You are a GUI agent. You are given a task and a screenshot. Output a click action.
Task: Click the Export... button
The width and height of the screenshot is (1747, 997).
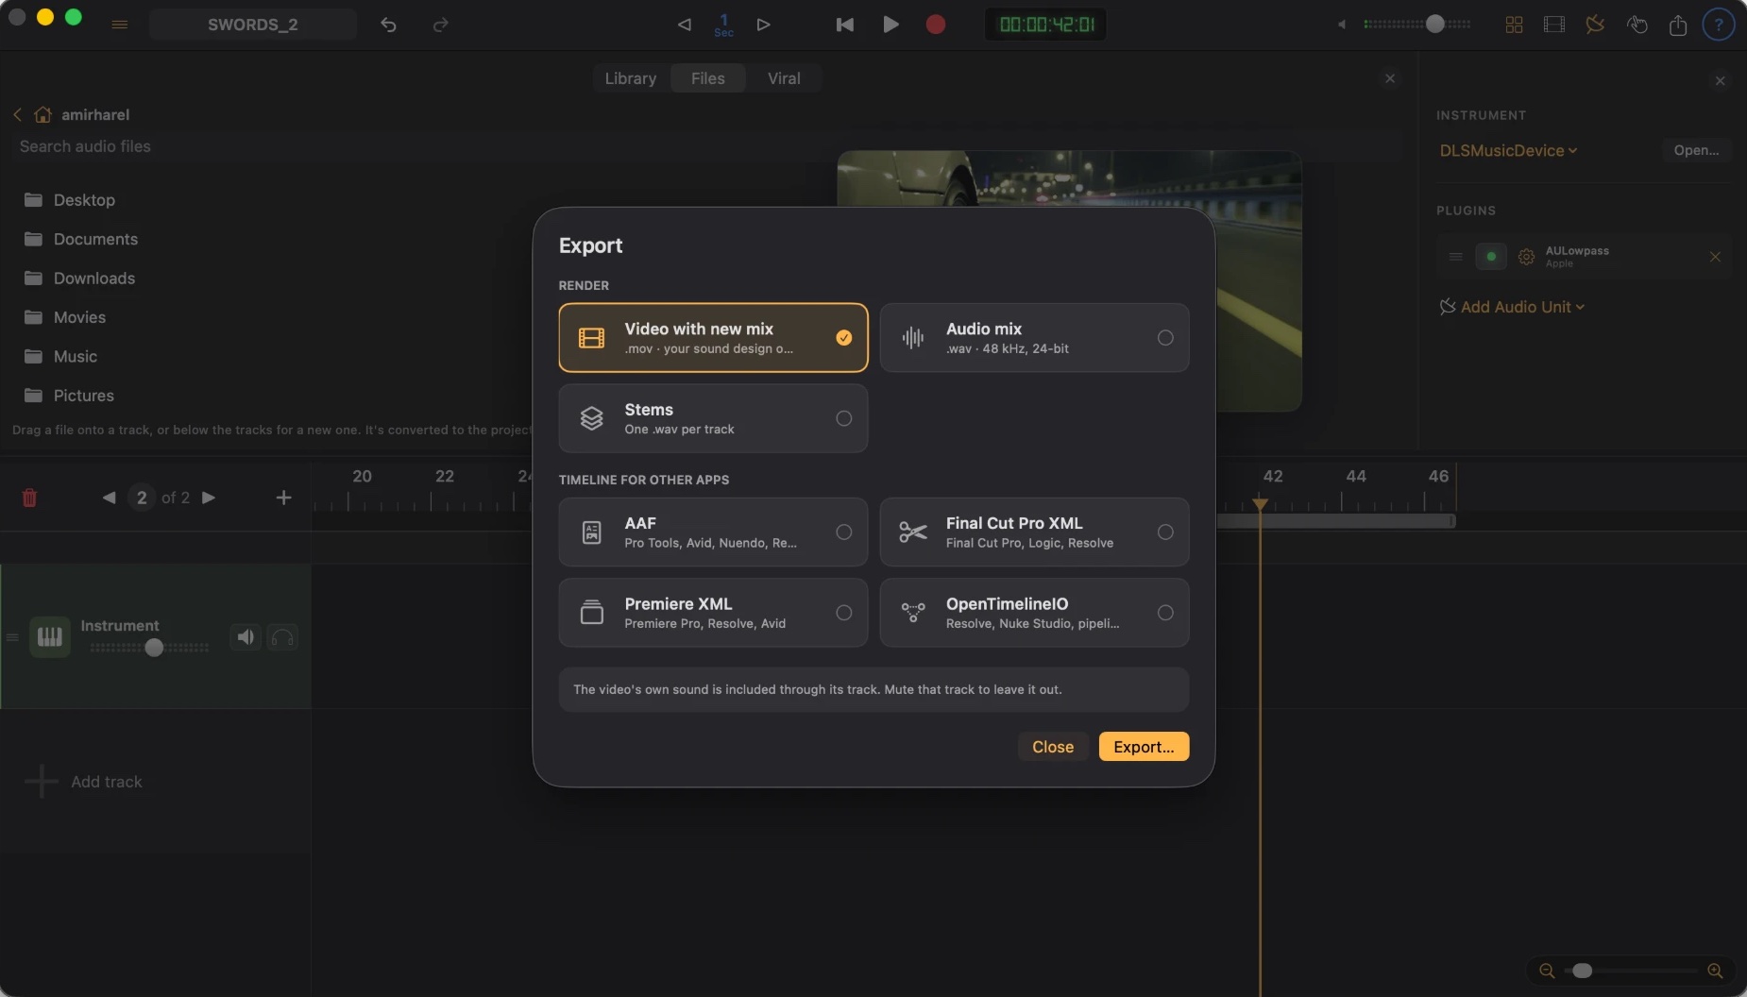(1144, 747)
